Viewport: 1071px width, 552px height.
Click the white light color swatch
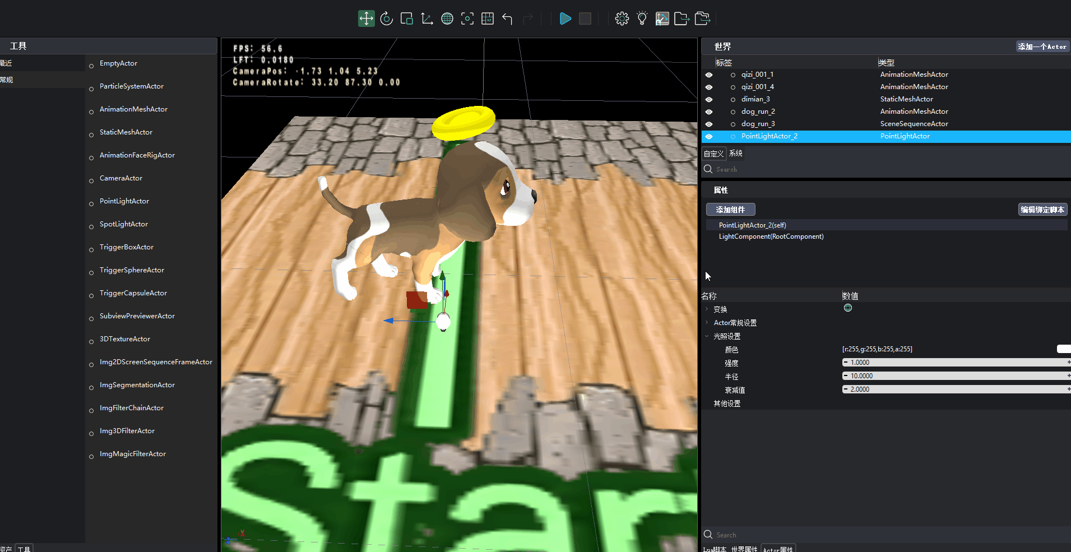[x=1064, y=349]
